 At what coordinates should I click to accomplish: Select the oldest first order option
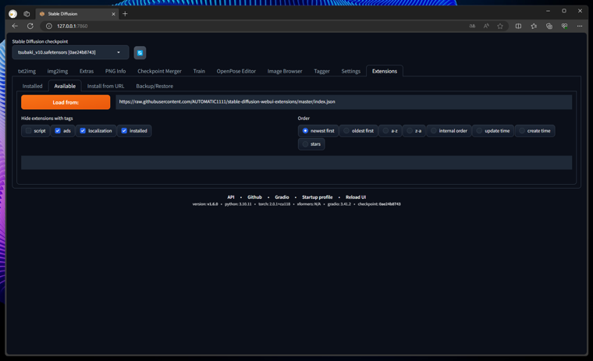click(347, 131)
